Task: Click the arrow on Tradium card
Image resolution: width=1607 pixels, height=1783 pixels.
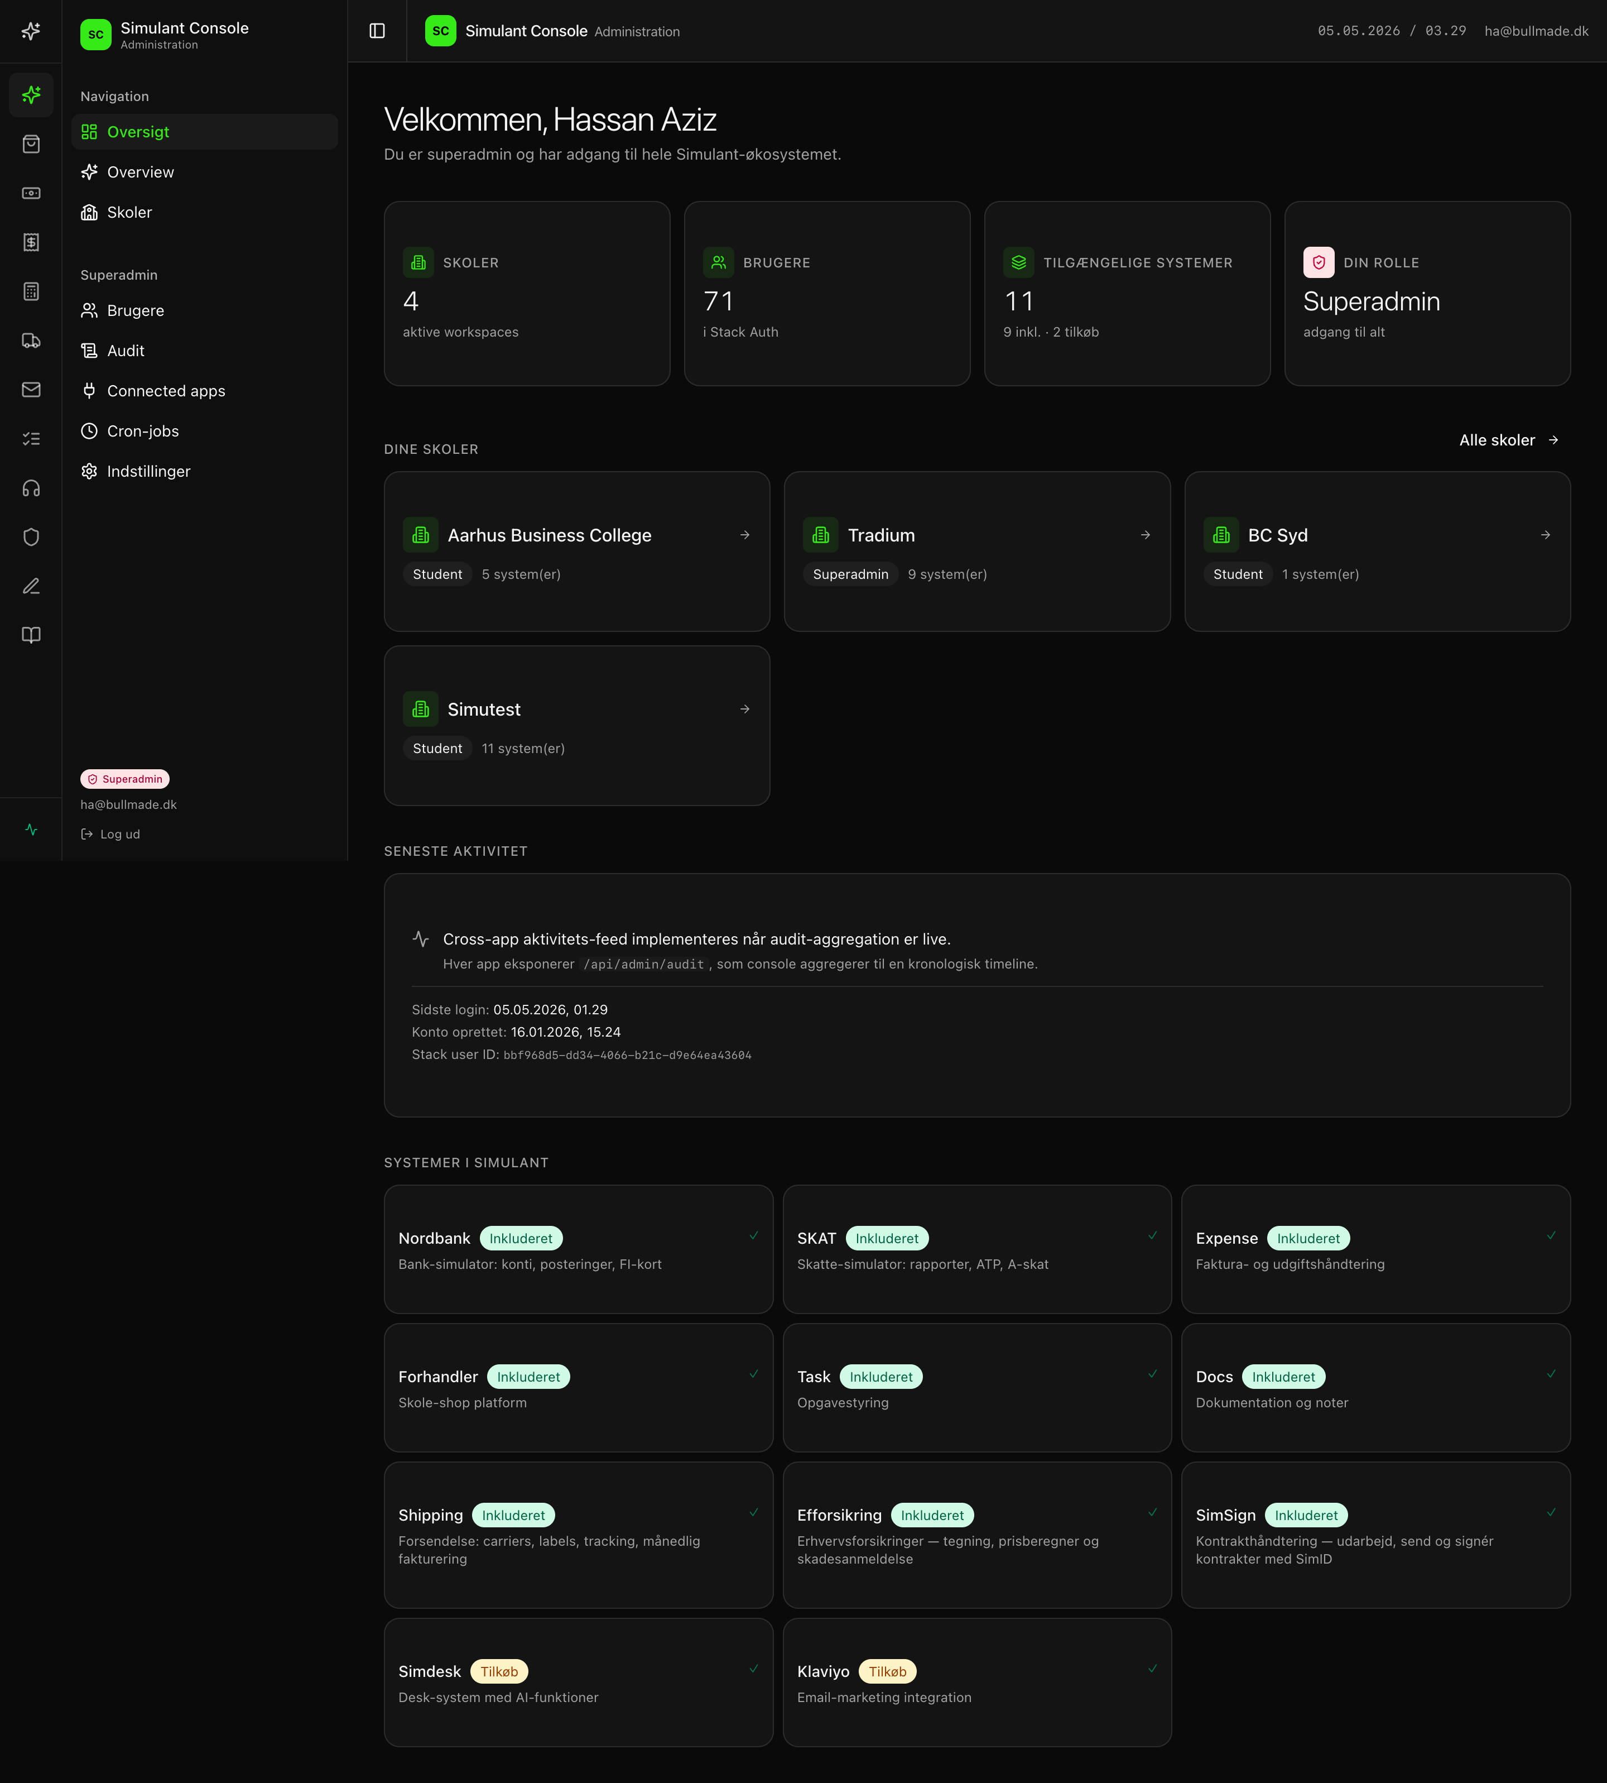Action: [x=1145, y=535]
